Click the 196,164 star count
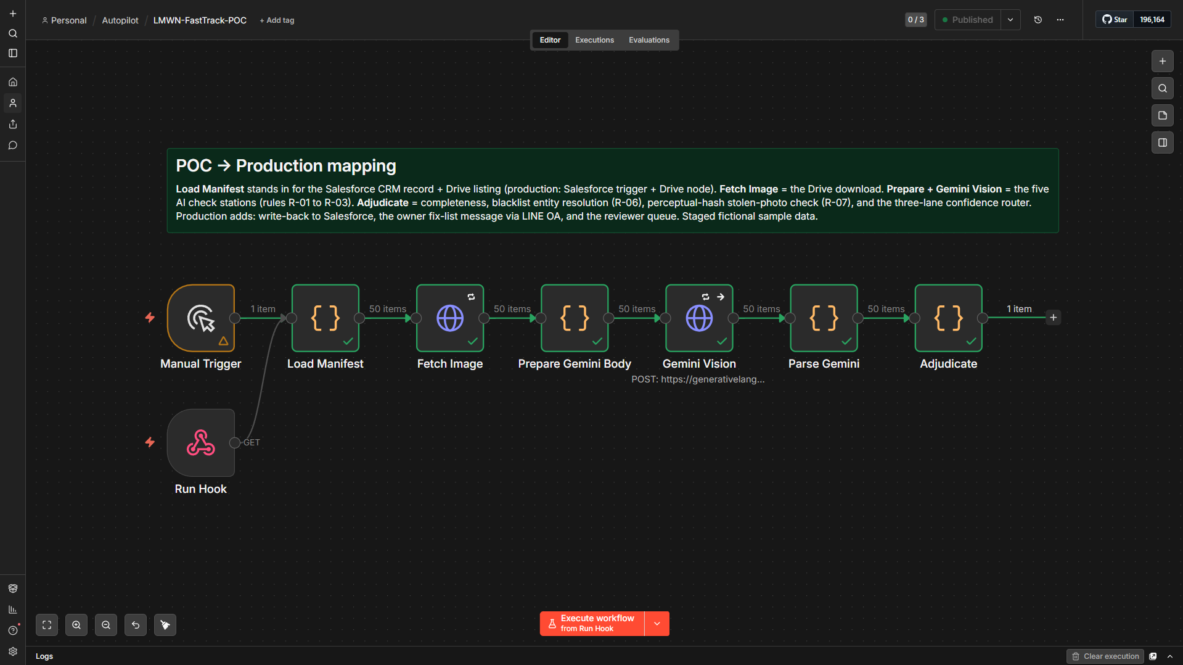 pos(1152,20)
